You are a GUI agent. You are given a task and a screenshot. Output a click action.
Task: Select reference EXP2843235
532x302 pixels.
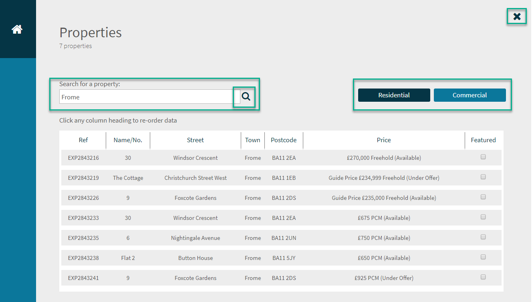click(x=83, y=238)
